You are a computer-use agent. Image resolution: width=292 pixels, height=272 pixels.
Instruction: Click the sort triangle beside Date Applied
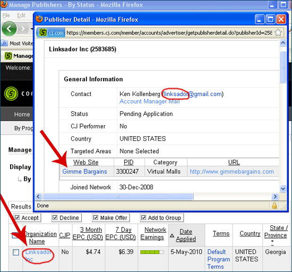click(172, 236)
